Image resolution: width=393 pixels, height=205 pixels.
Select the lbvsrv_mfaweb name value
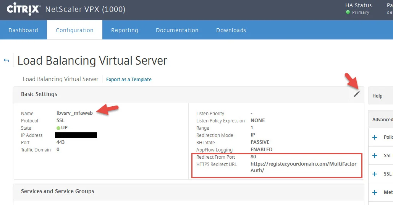[75, 113]
